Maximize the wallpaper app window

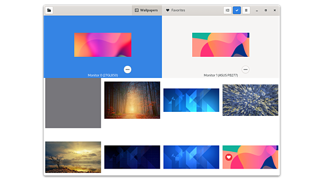(x=265, y=10)
